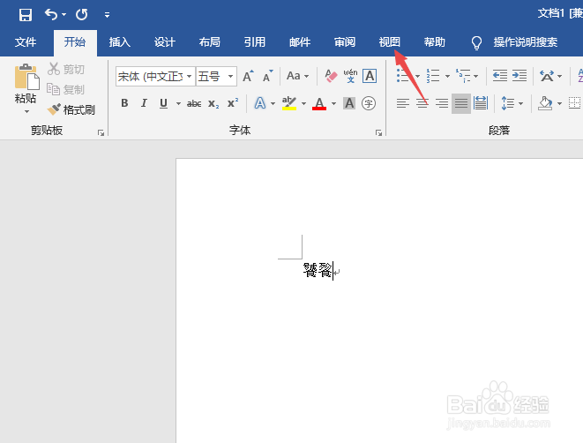Open the wén phonetic guide
This screenshot has height=443, width=583.
tap(350, 76)
